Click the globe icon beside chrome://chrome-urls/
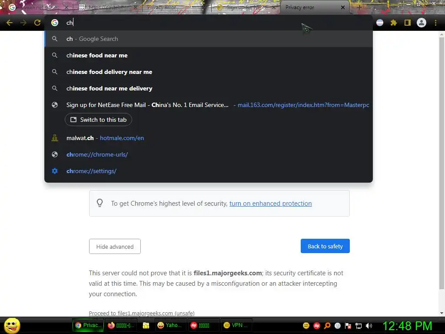This screenshot has width=445, height=334. [x=55, y=154]
